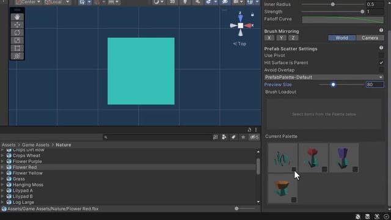Open Brush Mirroring help icon
The image size is (391, 220).
381,30
